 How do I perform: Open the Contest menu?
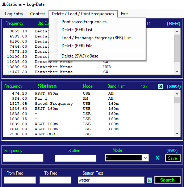37,14
